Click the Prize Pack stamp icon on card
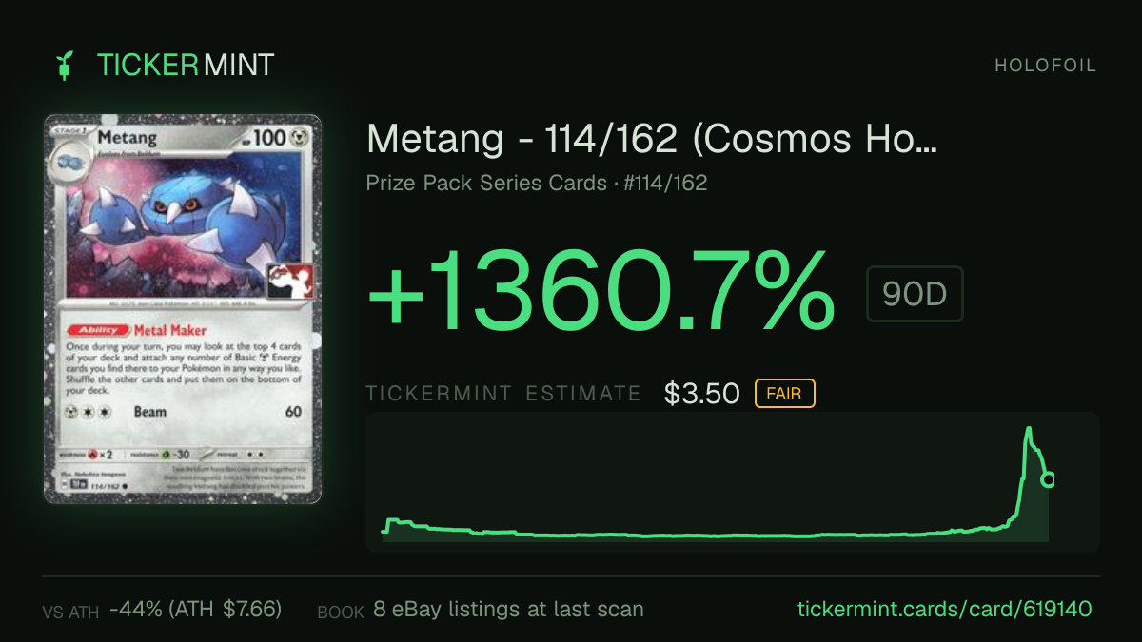 coord(294,277)
